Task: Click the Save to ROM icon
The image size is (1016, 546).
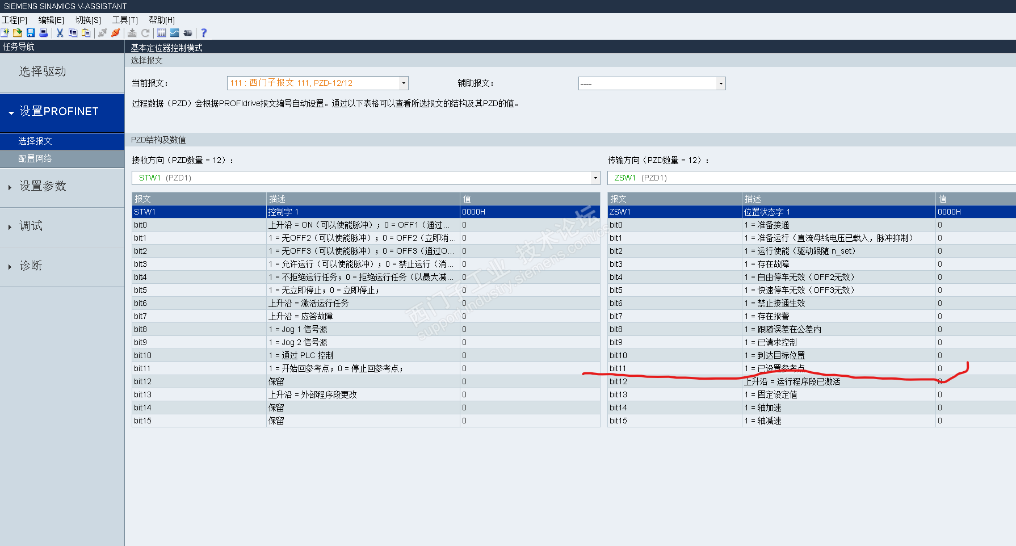Action: (x=132, y=33)
